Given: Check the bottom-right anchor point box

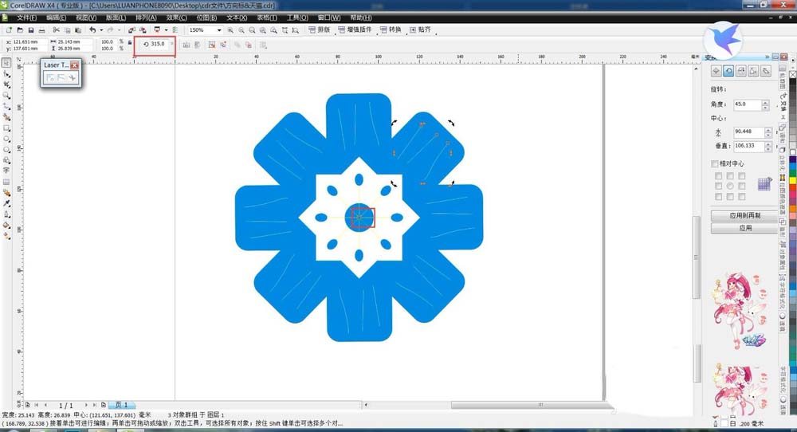Looking at the screenshot, I should click(741, 197).
